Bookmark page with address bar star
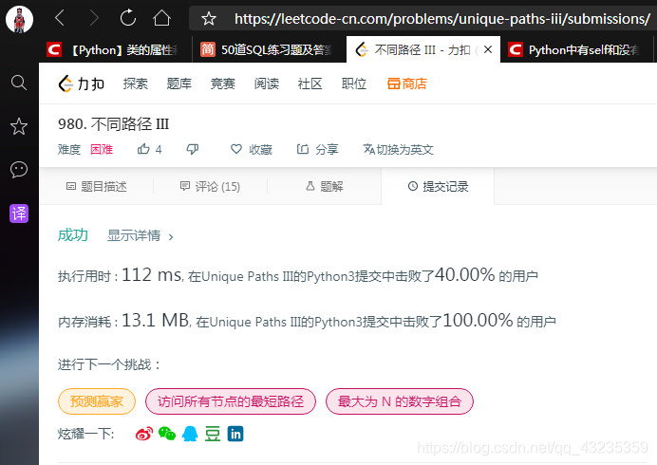657x465 pixels. [208, 18]
